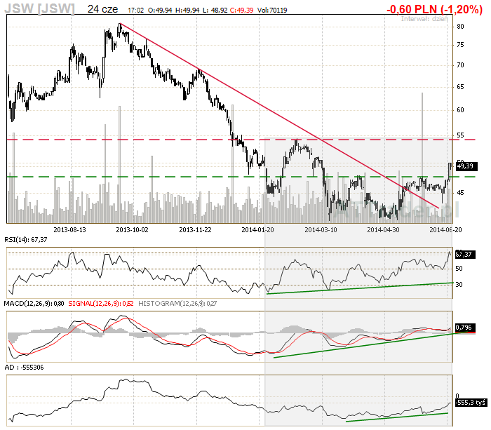Click the date axis label 2014-01-20
Screen dimensions: 491x430
pyautogui.click(x=257, y=230)
